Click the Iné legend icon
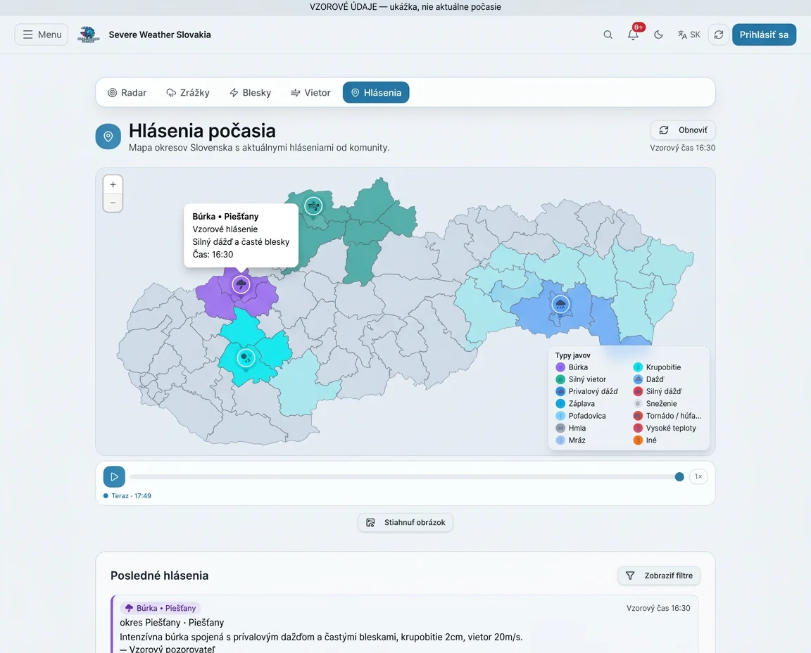This screenshot has height=653, width=811. coord(638,440)
